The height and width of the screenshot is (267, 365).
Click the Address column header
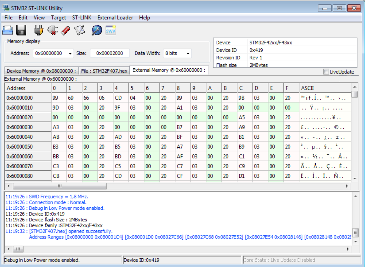(28, 88)
